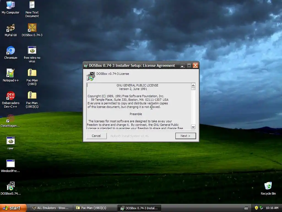Click the DOSBox v0.74-3 License label
This screenshot has height=212, width=282.
coord(113,74)
